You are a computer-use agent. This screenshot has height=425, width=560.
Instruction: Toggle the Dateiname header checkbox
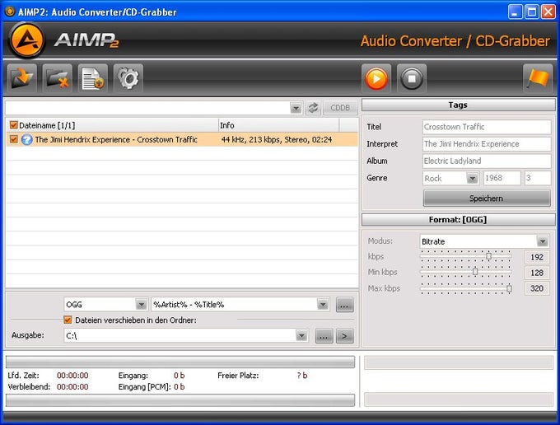coord(13,125)
